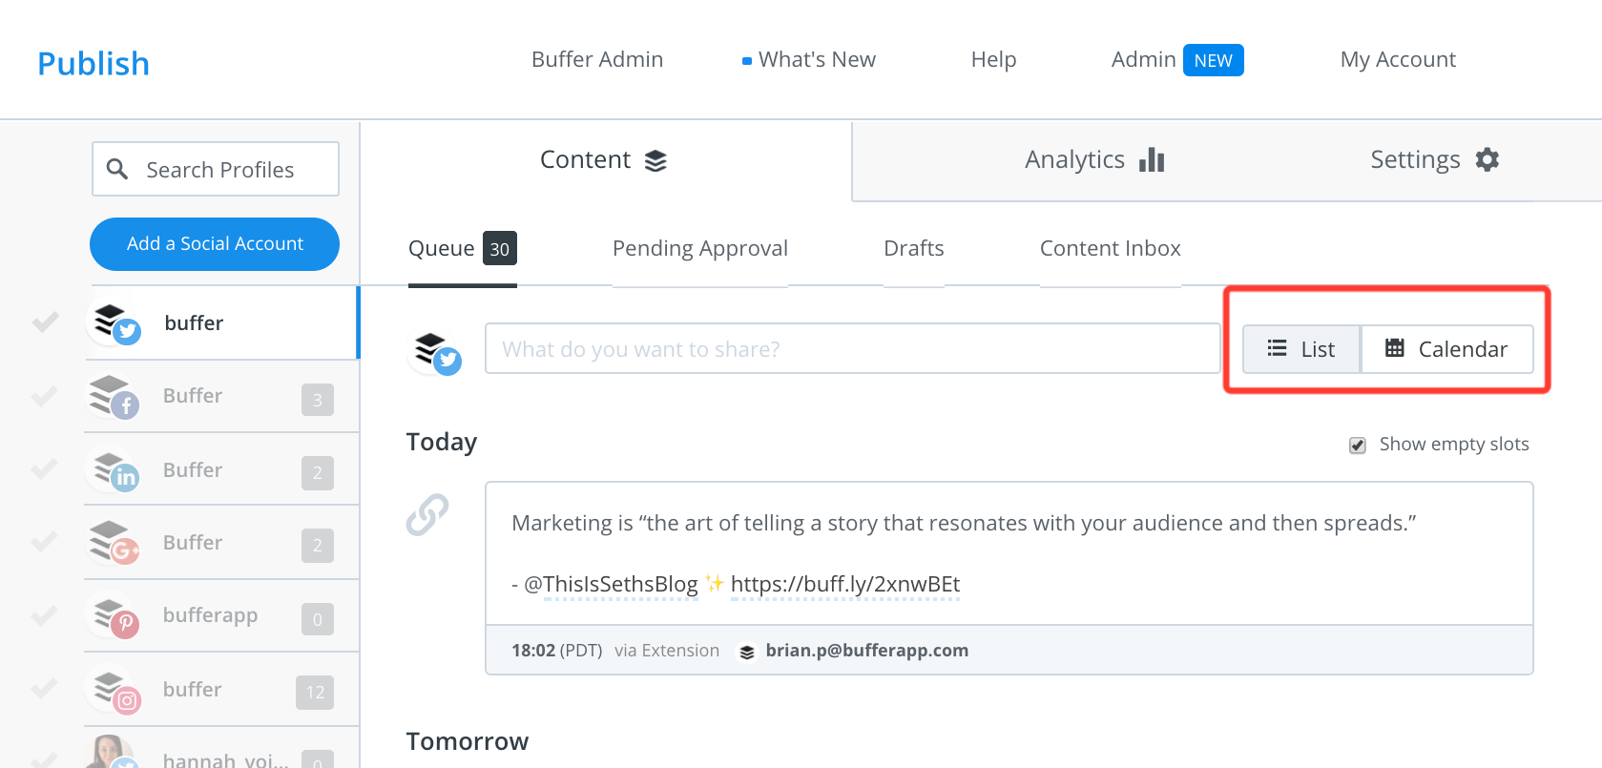Screen dimensions: 1602x768
Task: Click the Twitter profile avatar icon
Action: pyautogui.click(x=114, y=322)
